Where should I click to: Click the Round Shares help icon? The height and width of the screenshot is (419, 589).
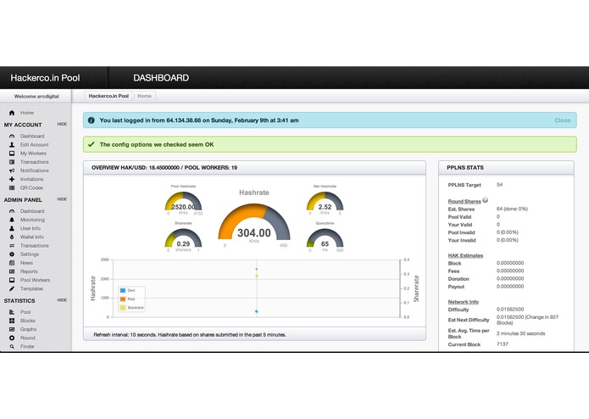pos(486,200)
